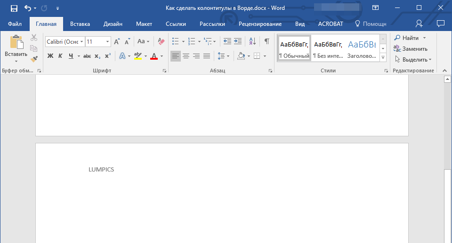The image size is (452, 243).
Task: Click the Save icon in title bar
Action: 14,8
